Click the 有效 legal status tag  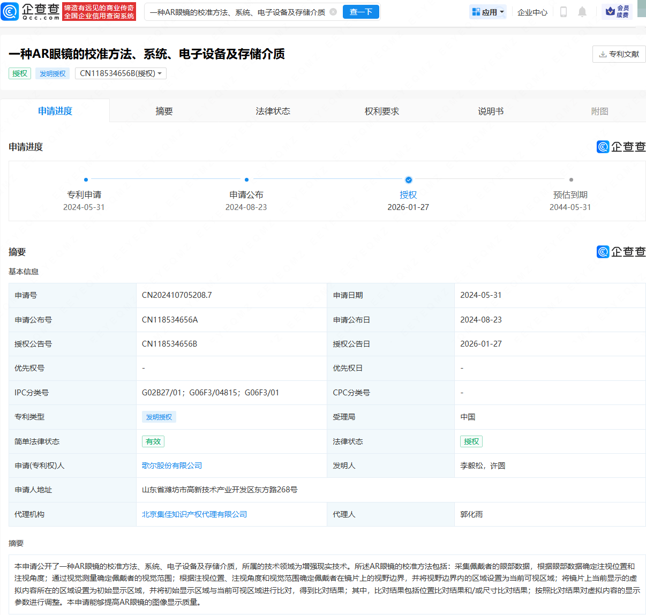pyautogui.click(x=153, y=441)
